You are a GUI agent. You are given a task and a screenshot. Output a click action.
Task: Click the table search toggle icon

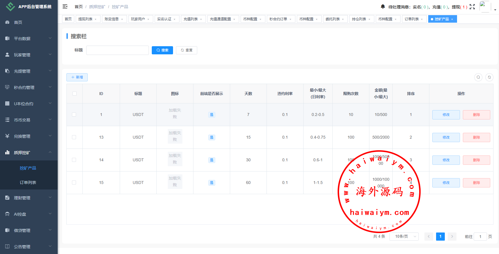pyautogui.click(x=478, y=77)
